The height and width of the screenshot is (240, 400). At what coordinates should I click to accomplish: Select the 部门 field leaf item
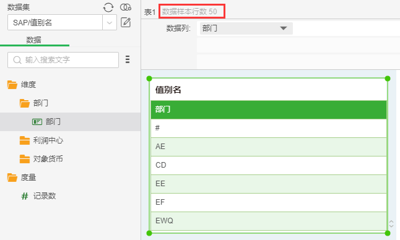70,122
